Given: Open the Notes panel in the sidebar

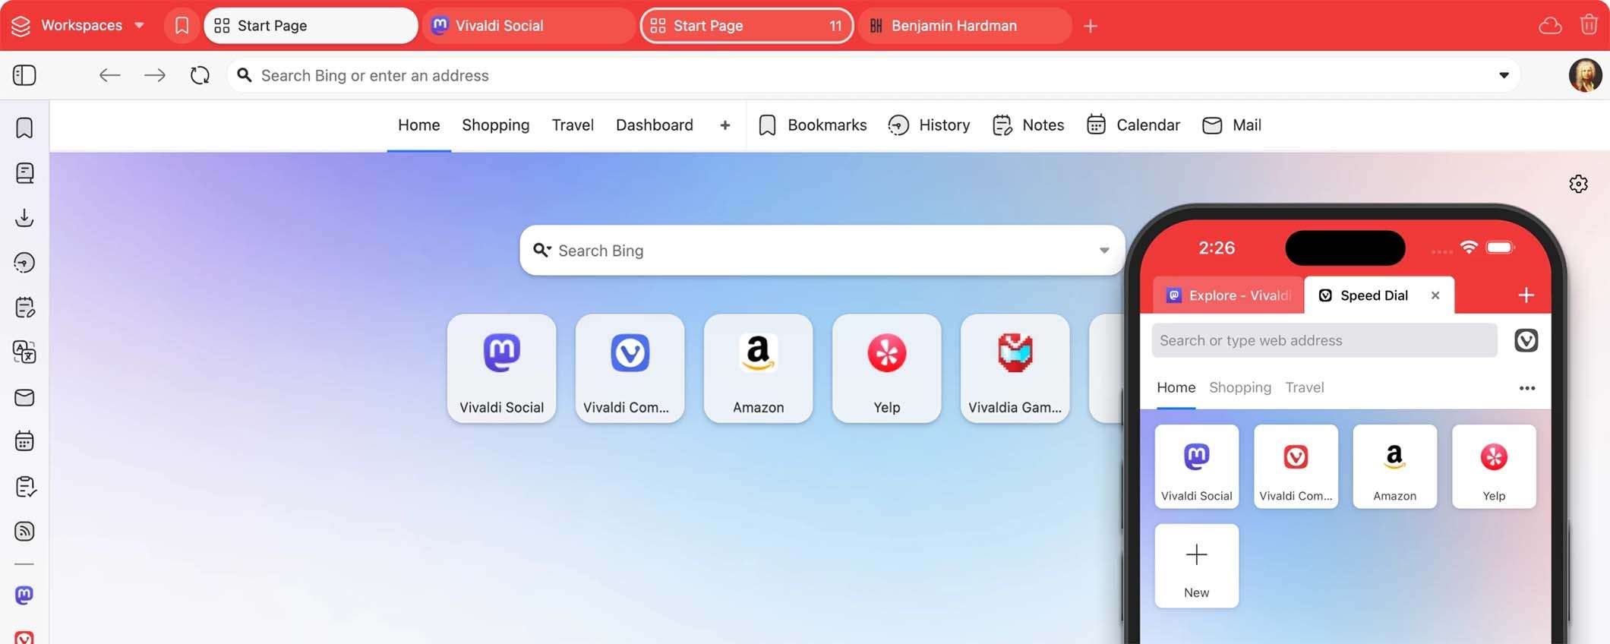Looking at the screenshot, I should pyautogui.click(x=24, y=308).
